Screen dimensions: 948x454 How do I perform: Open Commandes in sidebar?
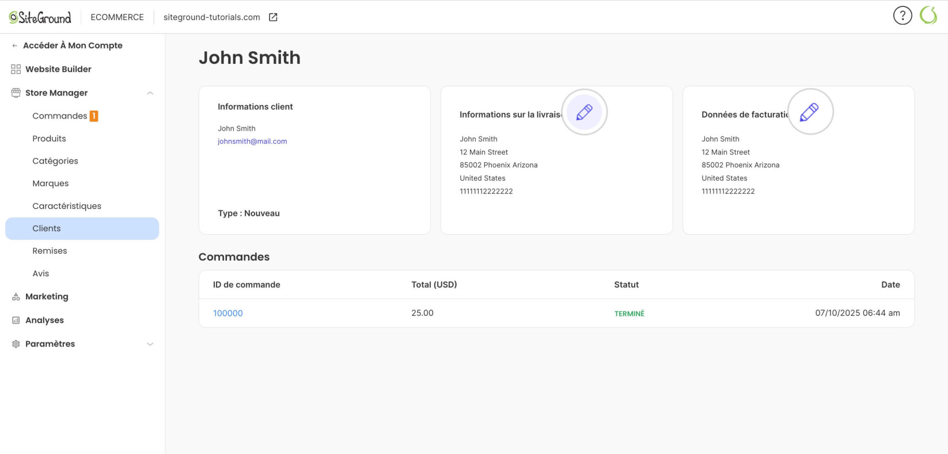(60, 116)
